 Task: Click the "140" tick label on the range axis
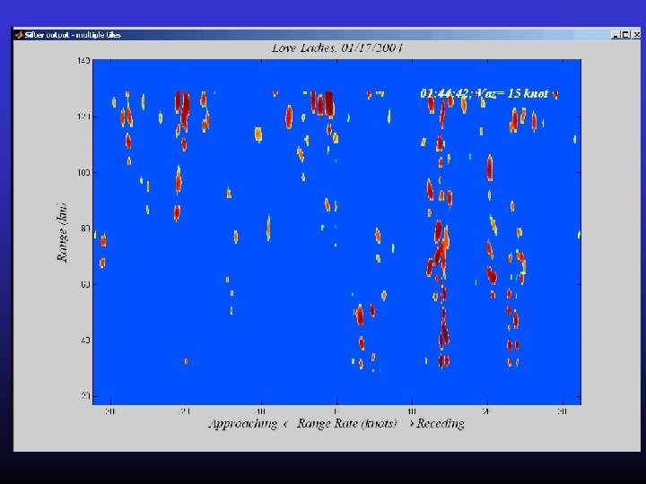(83, 61)
